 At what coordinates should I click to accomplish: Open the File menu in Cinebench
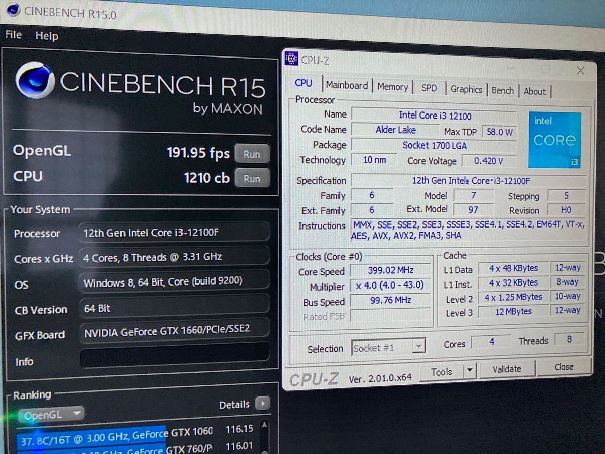(14, 35)
